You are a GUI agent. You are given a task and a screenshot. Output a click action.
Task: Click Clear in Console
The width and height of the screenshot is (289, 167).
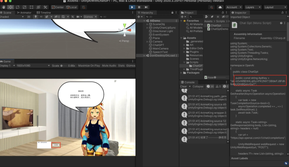pos(183,86)
